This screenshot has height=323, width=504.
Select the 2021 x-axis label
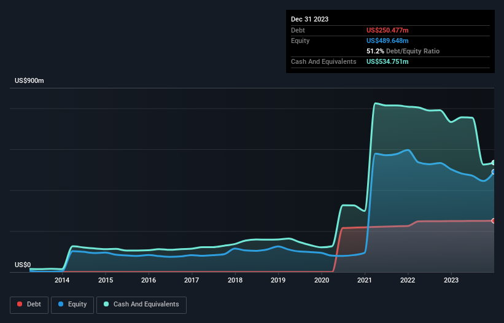point(365,280)
